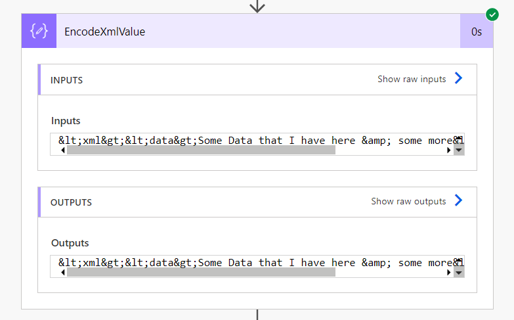Collapse the EncodeXmlValue action header title
This screenshot has height=320, width=514.
tap(104, 32)
